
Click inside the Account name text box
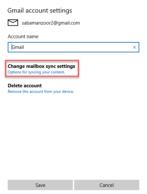73,47
